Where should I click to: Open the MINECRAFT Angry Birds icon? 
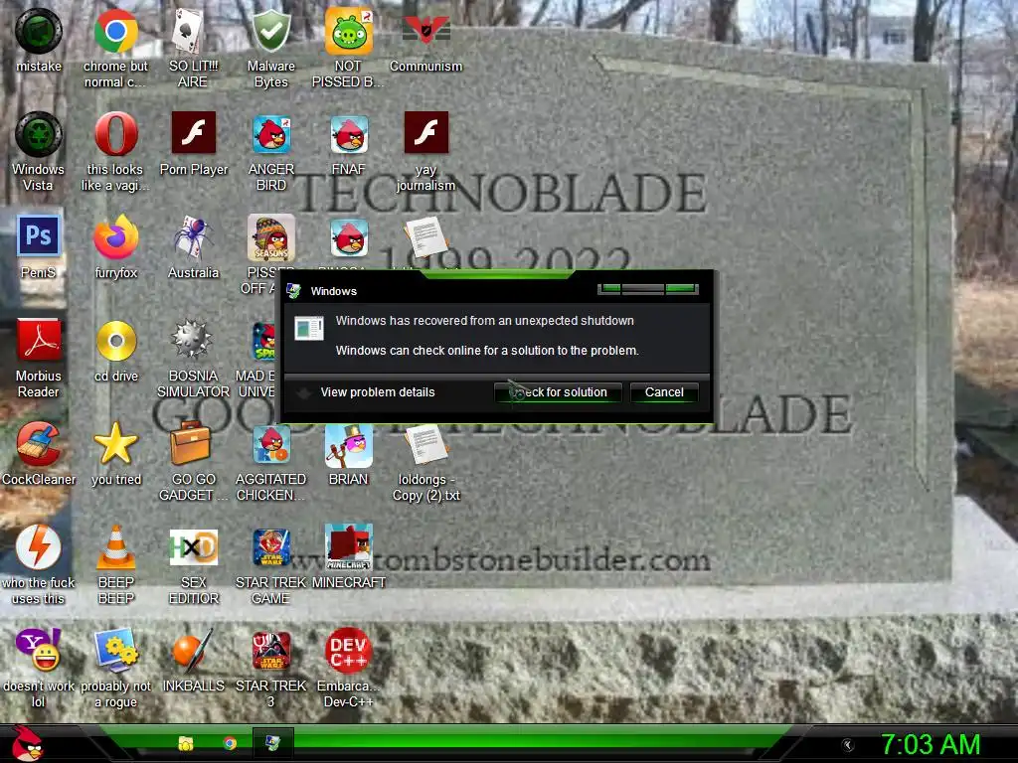349,547
